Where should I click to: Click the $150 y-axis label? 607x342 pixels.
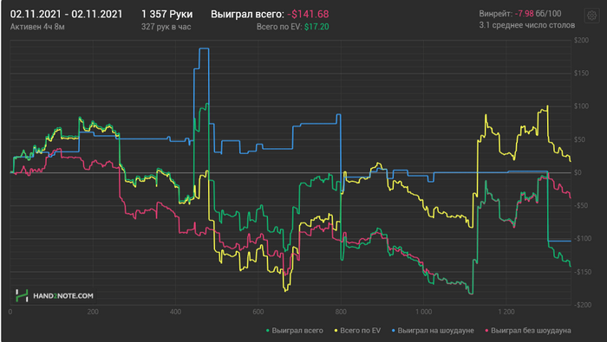point(582,73)
